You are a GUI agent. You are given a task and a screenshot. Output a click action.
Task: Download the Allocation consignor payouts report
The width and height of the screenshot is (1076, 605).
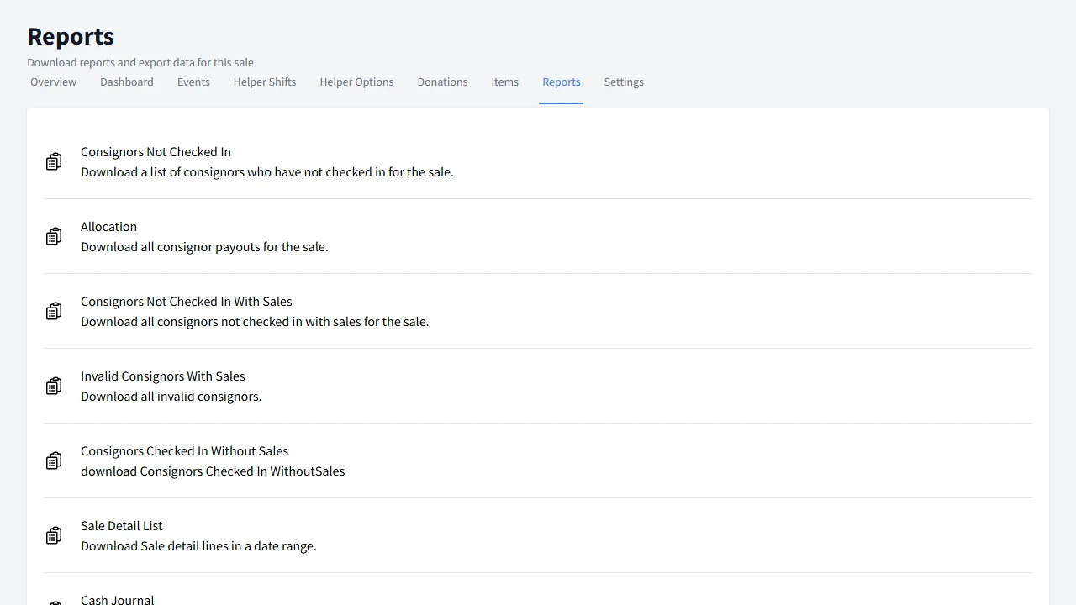pos(108,226)
